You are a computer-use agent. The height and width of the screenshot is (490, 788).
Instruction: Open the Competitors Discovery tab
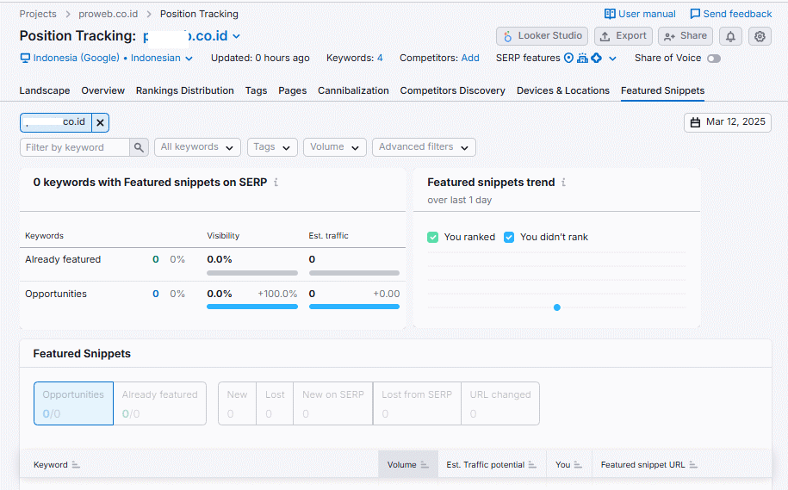point(453,90)
